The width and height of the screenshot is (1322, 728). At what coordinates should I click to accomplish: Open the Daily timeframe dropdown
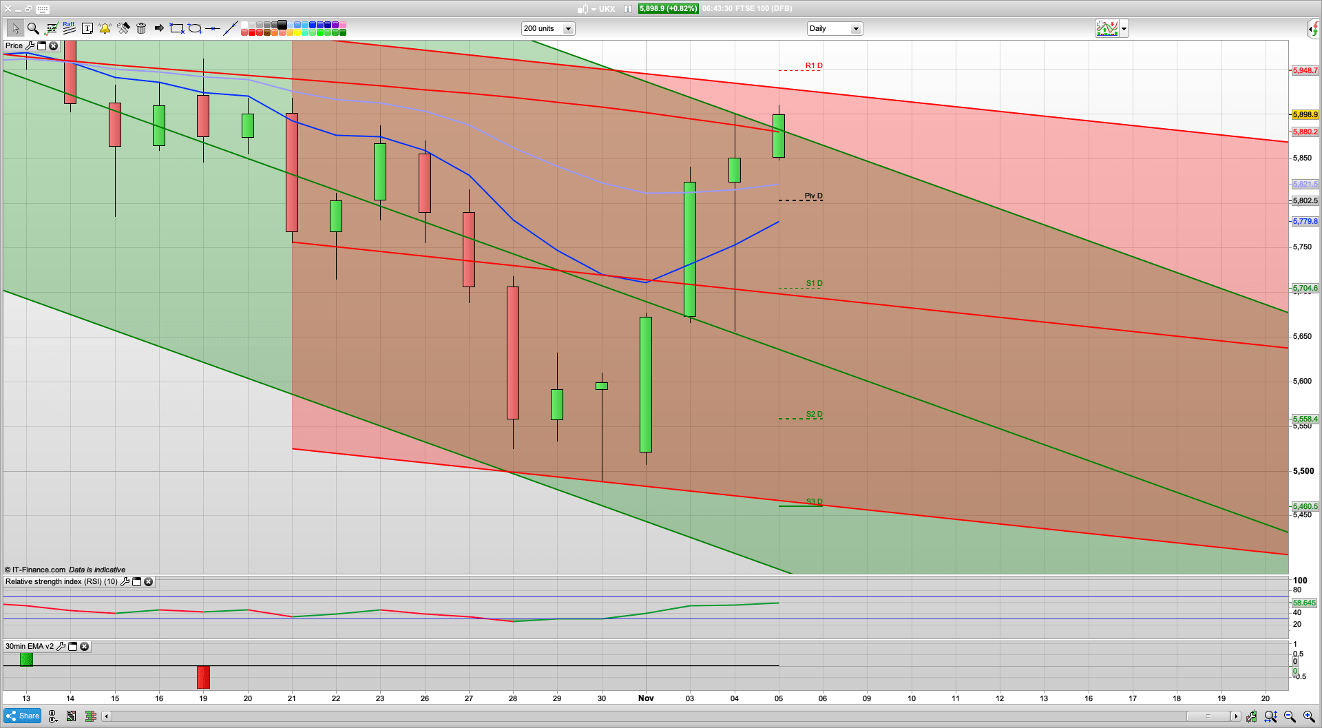point(856,28)
